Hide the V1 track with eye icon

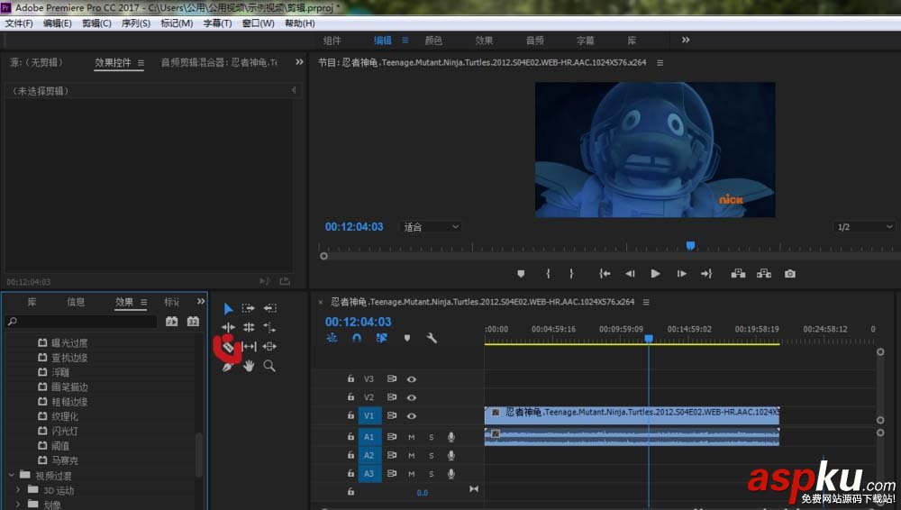[412, 416]
